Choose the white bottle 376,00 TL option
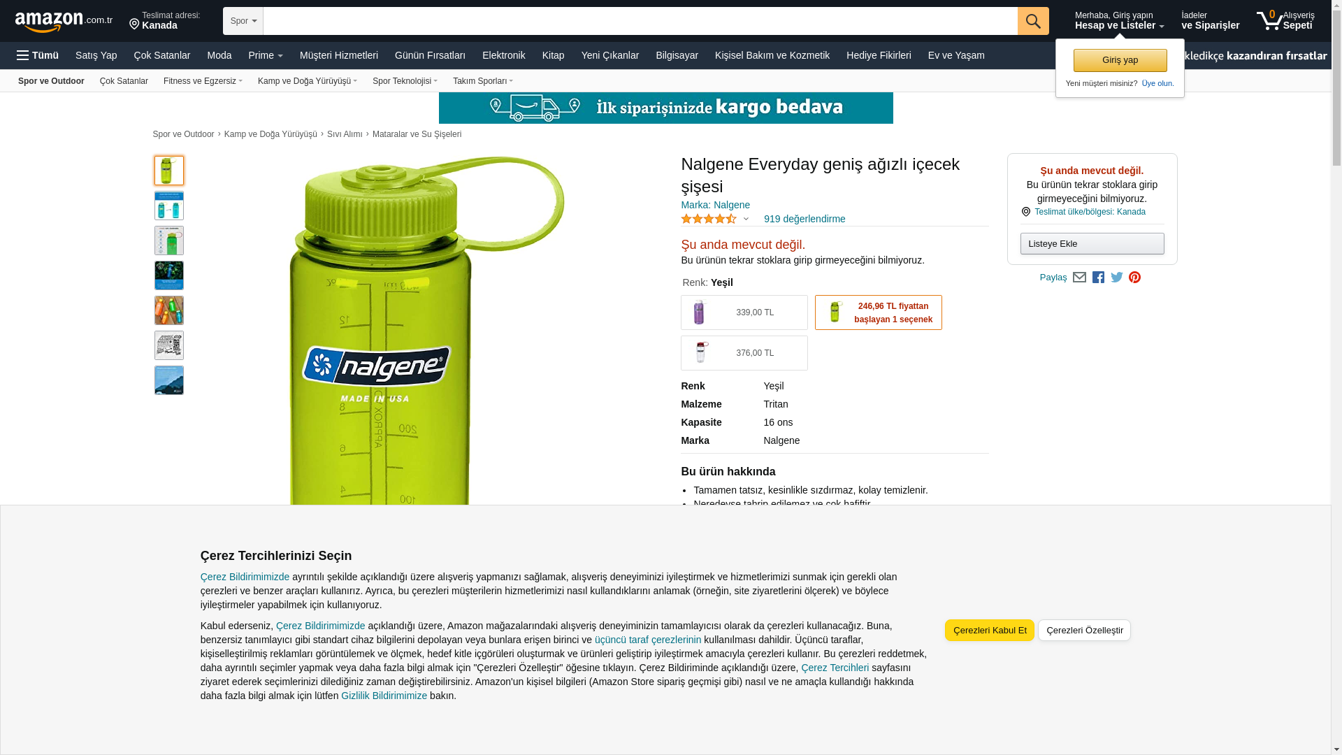This screenshot has width=1342, height=755. pos(744,353)
